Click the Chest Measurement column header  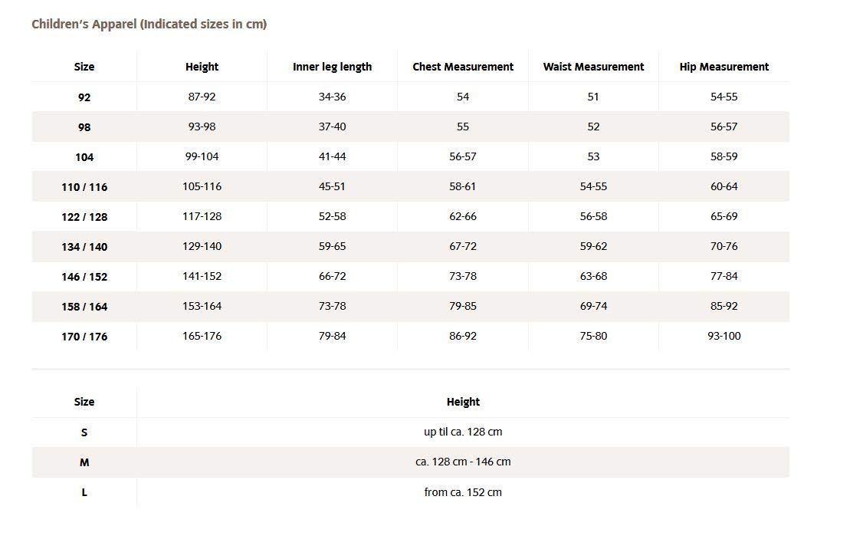[463, 67]
